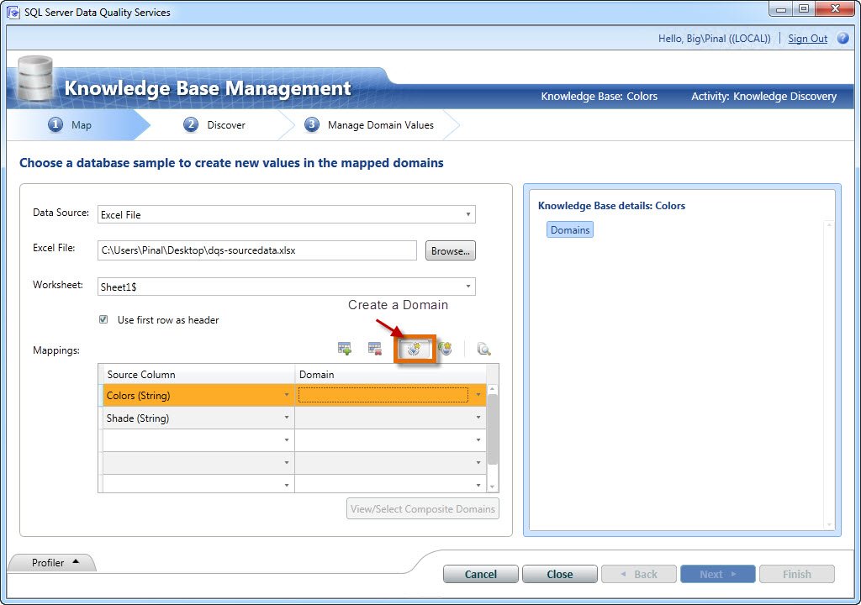Screen dimensions: 861x605
Task: Click the Cancel button
Action: click(480, 574)
